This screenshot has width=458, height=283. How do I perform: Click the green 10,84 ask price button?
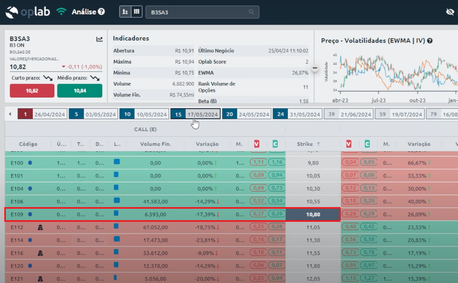point(80,91)
